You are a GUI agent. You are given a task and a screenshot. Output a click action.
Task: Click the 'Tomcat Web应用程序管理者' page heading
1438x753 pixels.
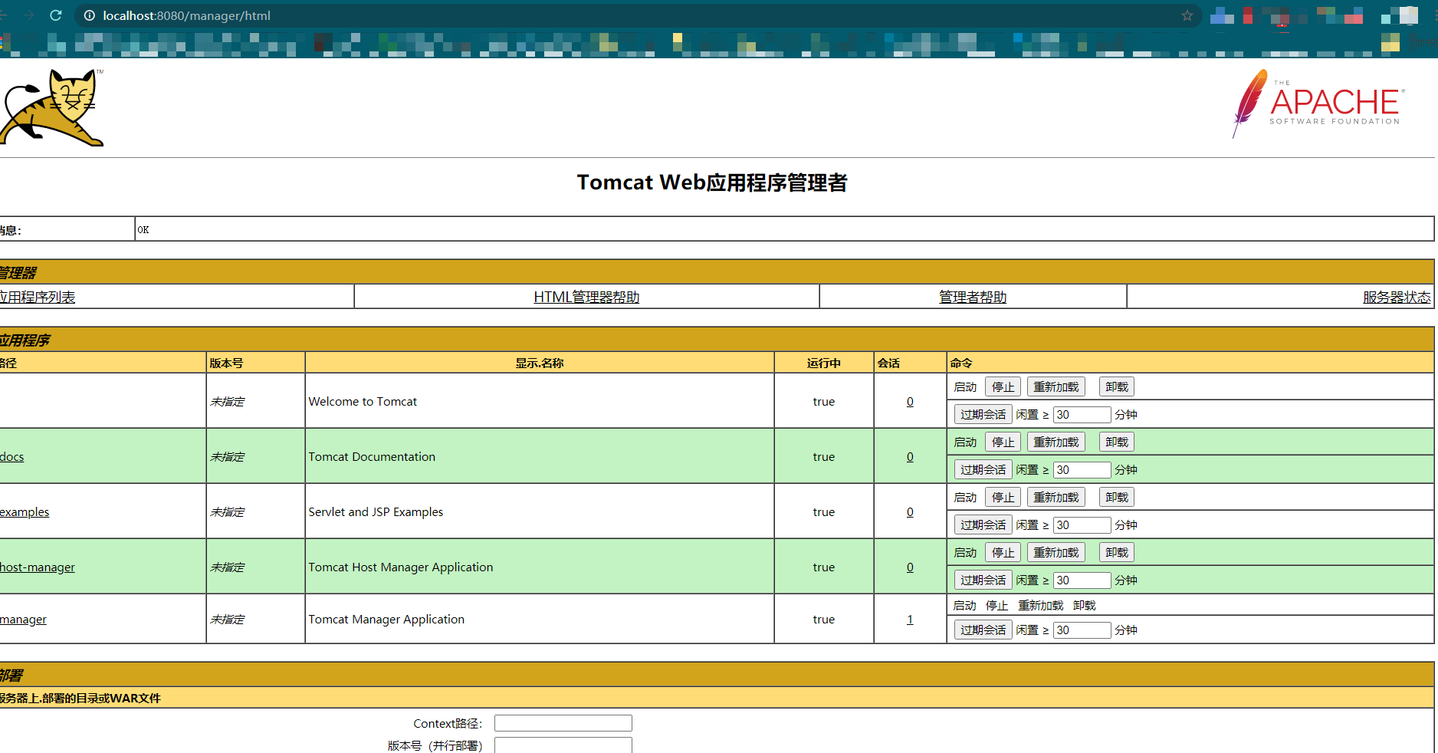click(x=712, y=182)
